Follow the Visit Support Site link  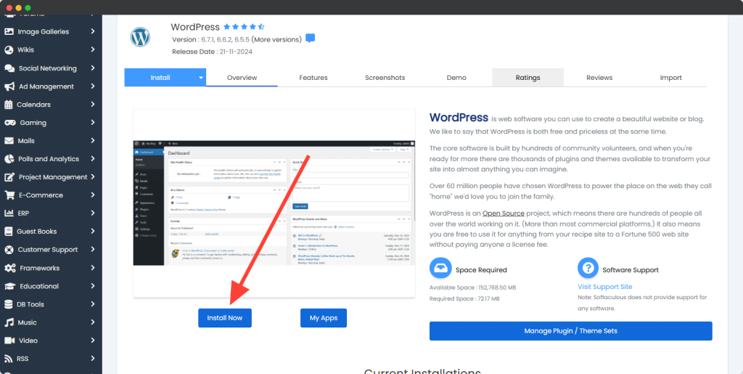pyautogui.click(x=604, y=287)
